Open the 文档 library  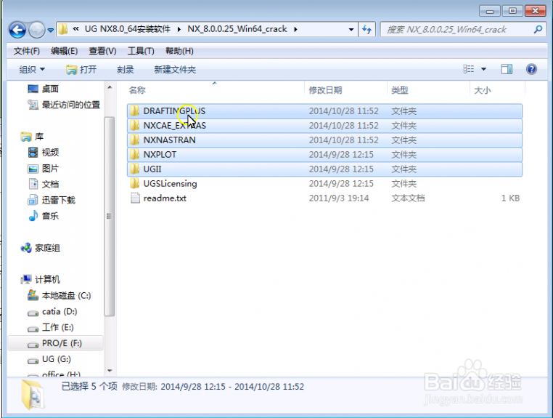[x=50, y=184]
